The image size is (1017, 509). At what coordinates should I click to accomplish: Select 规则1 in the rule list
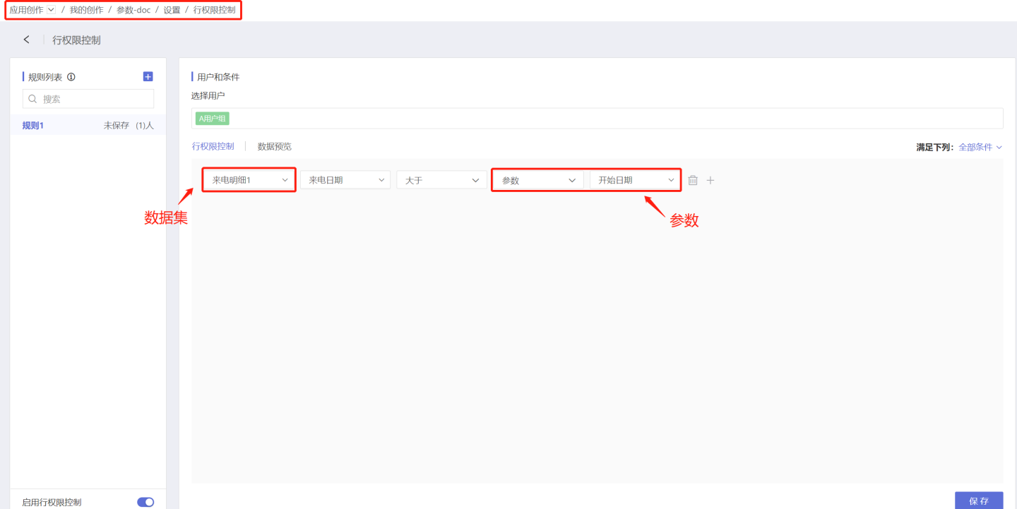(33, 126)
